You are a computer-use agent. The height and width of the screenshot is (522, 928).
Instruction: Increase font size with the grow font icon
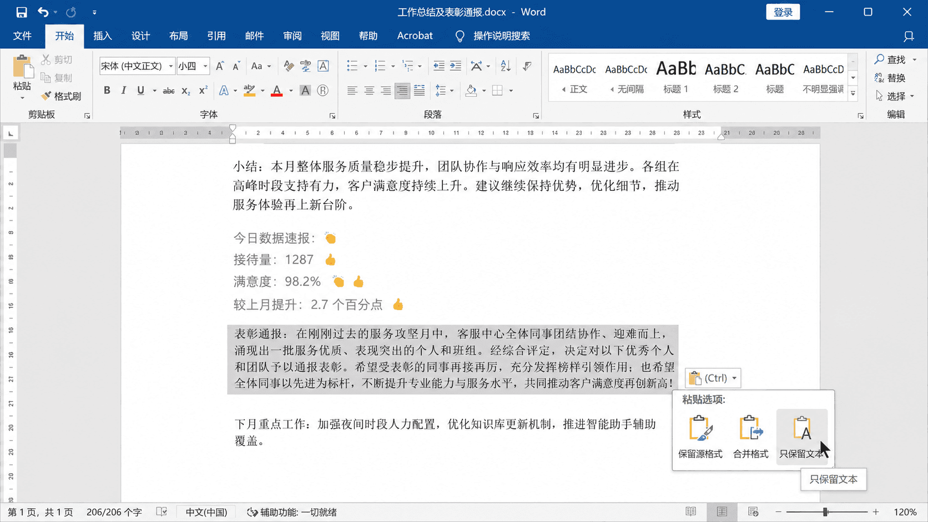tap(220, 66)
